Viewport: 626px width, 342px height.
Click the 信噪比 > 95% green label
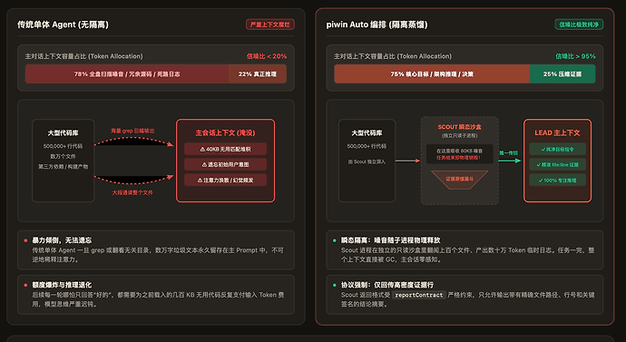575,56
